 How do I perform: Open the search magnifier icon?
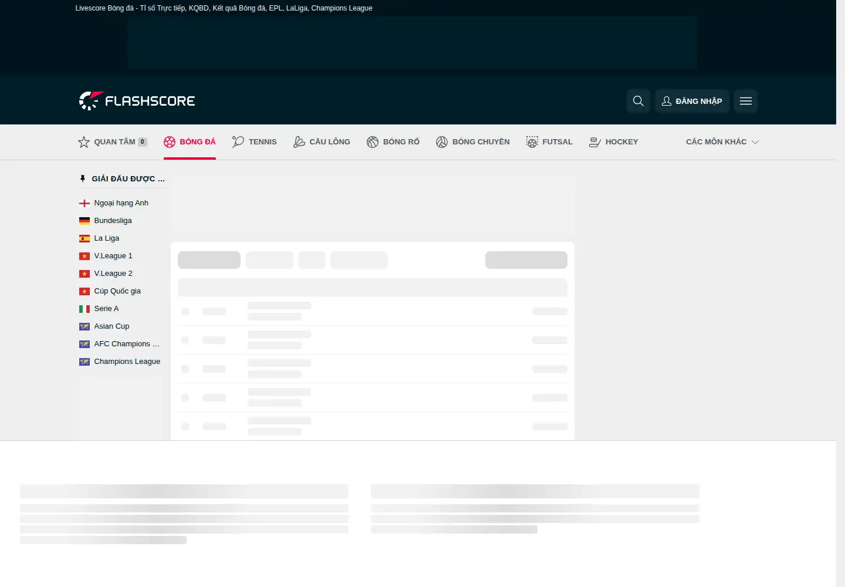(x=638, y=101)
